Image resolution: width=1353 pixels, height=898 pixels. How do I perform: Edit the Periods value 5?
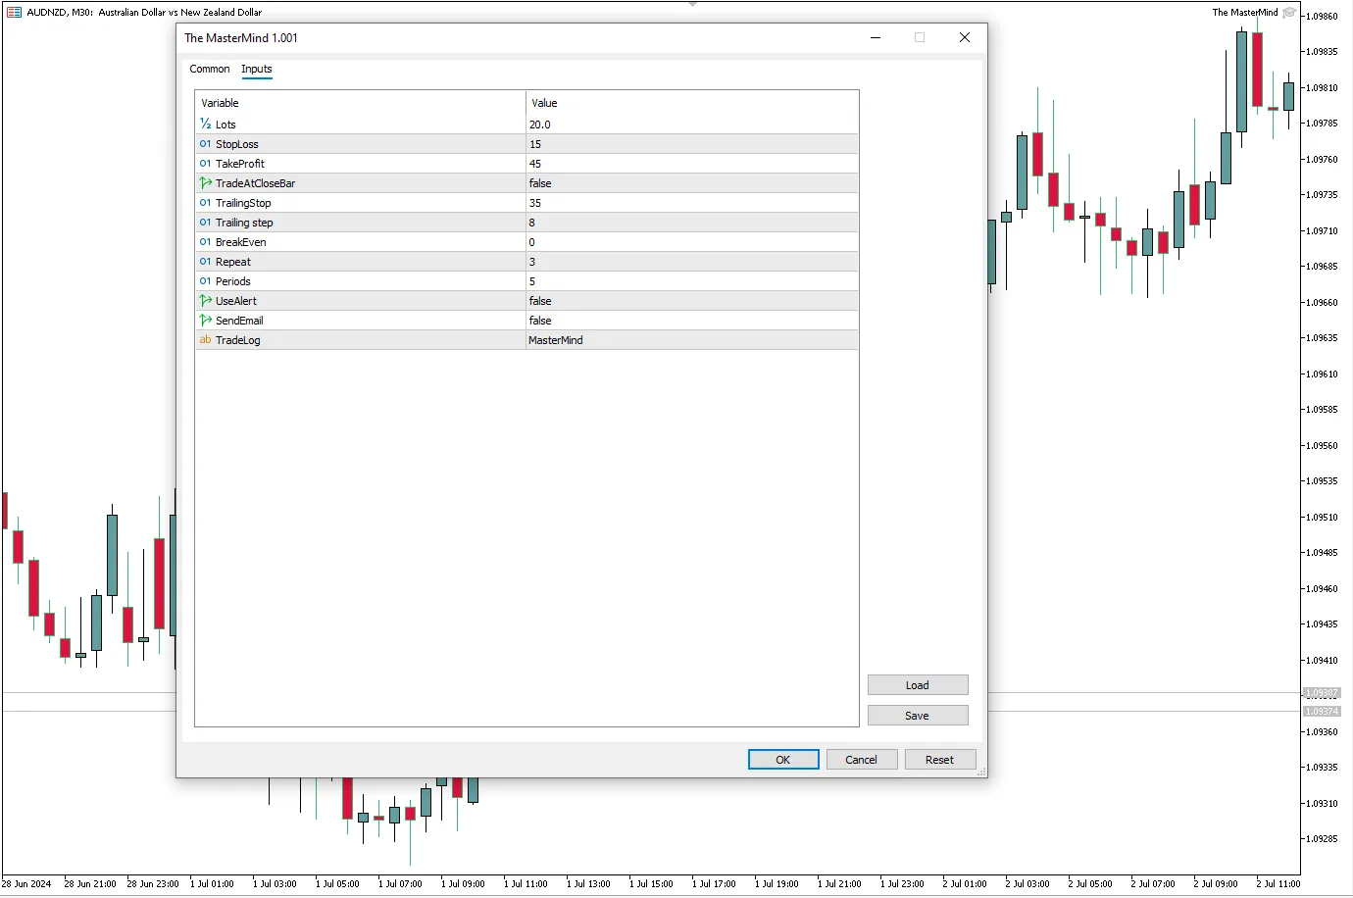[692, 281]
